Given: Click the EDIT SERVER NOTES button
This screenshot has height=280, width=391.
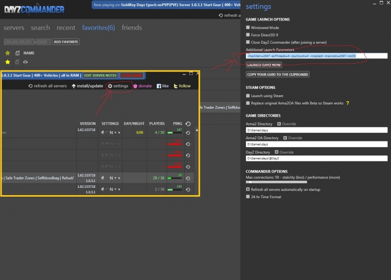Looking at the screenshot, I should coord(100,76).
